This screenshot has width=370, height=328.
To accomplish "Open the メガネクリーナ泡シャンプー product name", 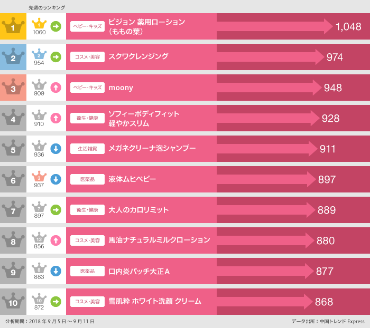I will click(152, 149).
